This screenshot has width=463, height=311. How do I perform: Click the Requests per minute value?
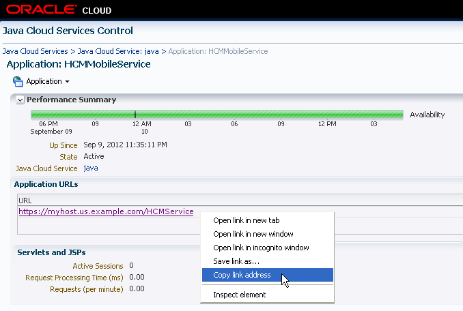(137, 288)
